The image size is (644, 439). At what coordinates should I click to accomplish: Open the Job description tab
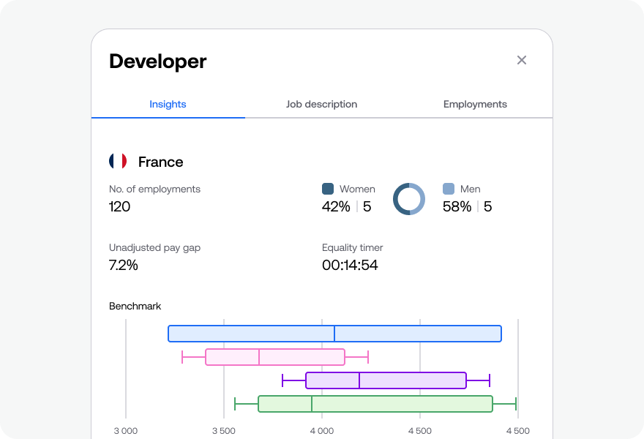[321, 105]
